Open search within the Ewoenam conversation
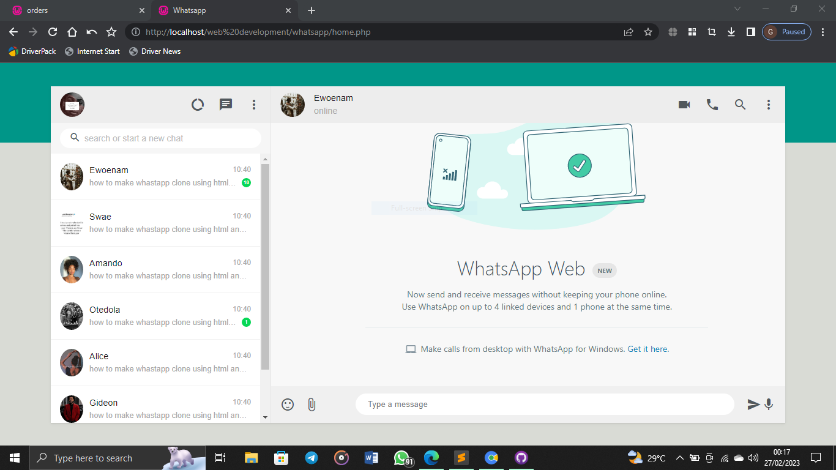This screenshot has height=470, width=836. tap(740, 104)
